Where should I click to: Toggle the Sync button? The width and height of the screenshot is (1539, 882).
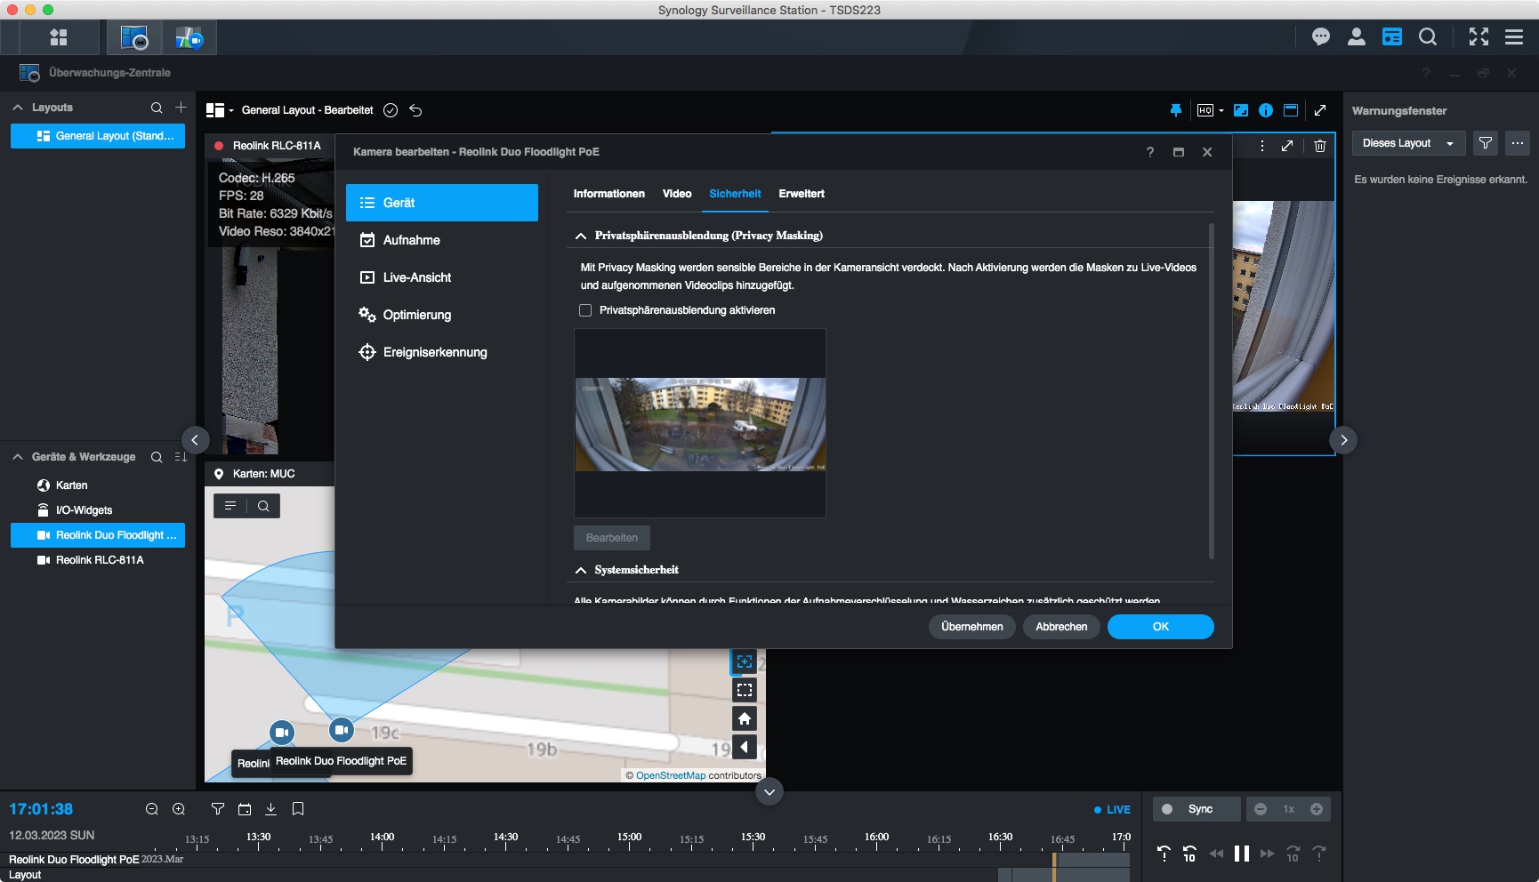coord(1196,809)
